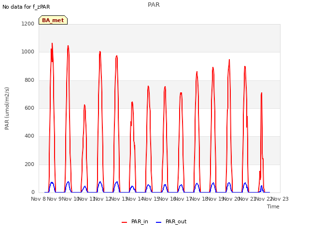
Task: Click the Nov 9 x-axis tick label
Action: (55, 199)
